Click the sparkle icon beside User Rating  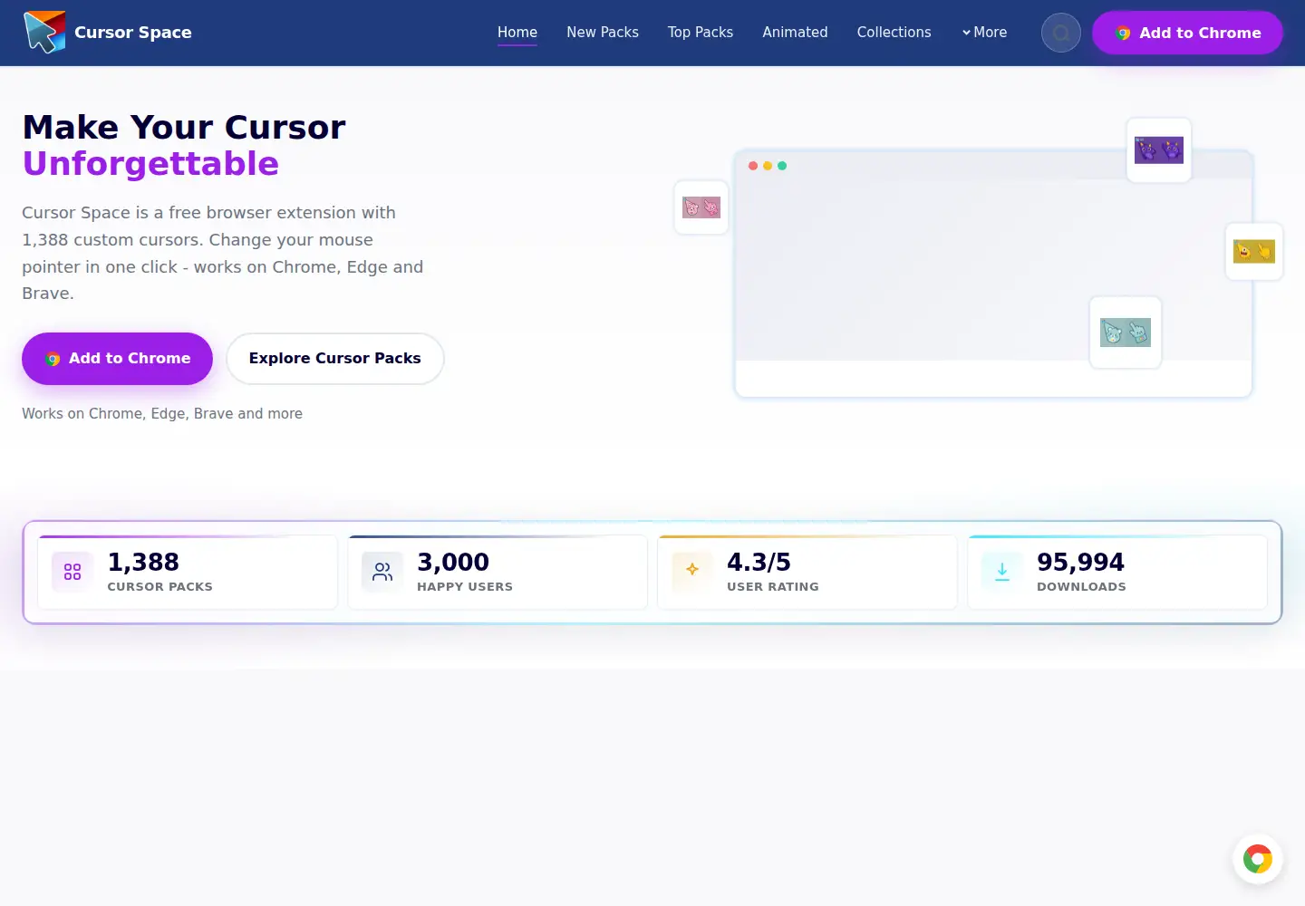(692, 570)
